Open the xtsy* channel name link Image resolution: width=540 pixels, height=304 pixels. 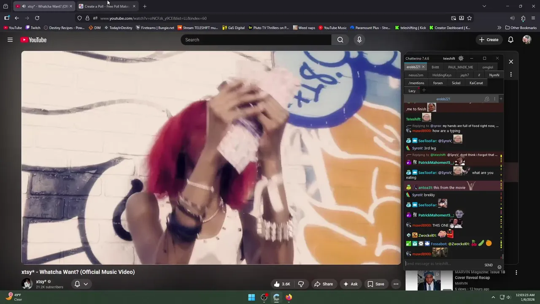click(x=41, y=282)
